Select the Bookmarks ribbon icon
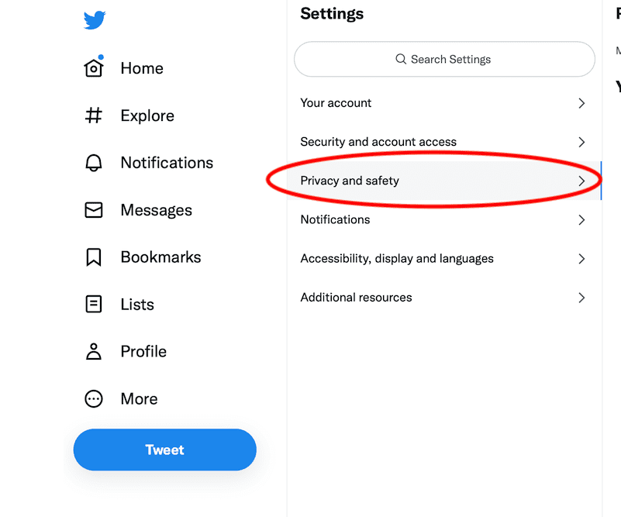The width and height of the screenshot is (621, 517). point(93,257)
